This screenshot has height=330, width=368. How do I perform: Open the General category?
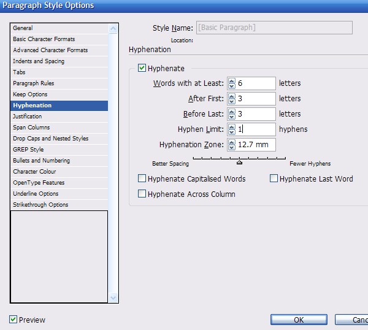59,28
